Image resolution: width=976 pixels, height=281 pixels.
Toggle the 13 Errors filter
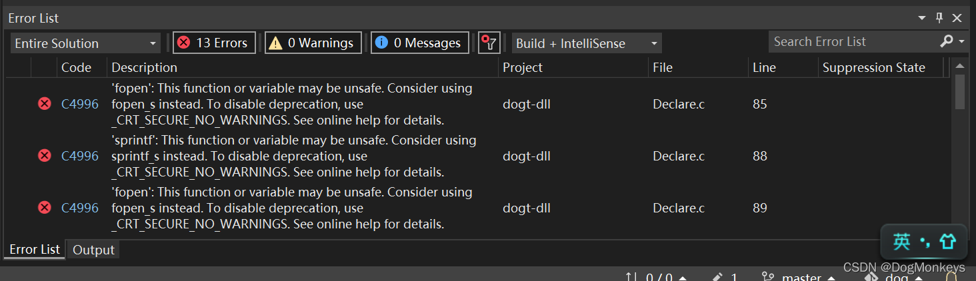pyautogui.click(x=214, y=43)
